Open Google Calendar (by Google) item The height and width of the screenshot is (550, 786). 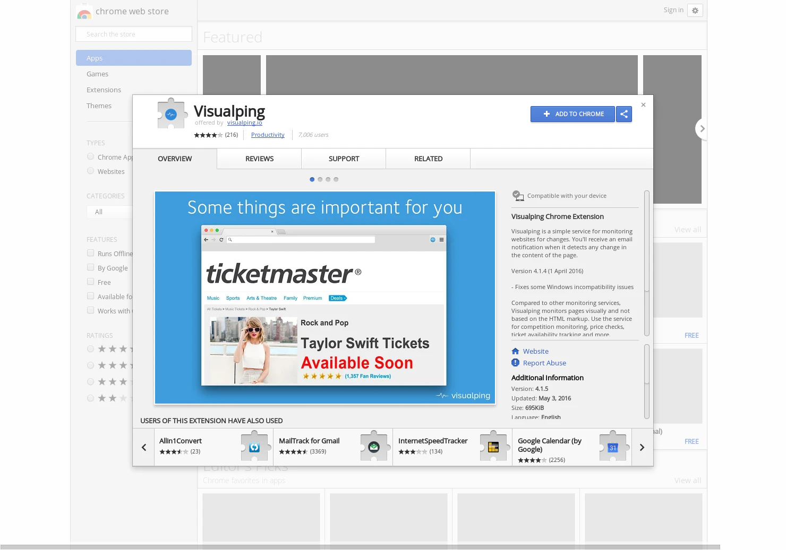pyautogui.click(x=572, y=447)
